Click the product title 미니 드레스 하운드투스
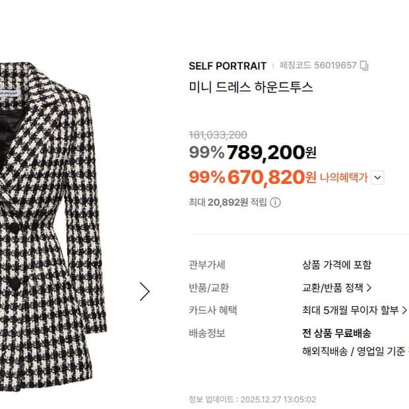The height and width of the screenshot is (409, 409). pos(251,87)
